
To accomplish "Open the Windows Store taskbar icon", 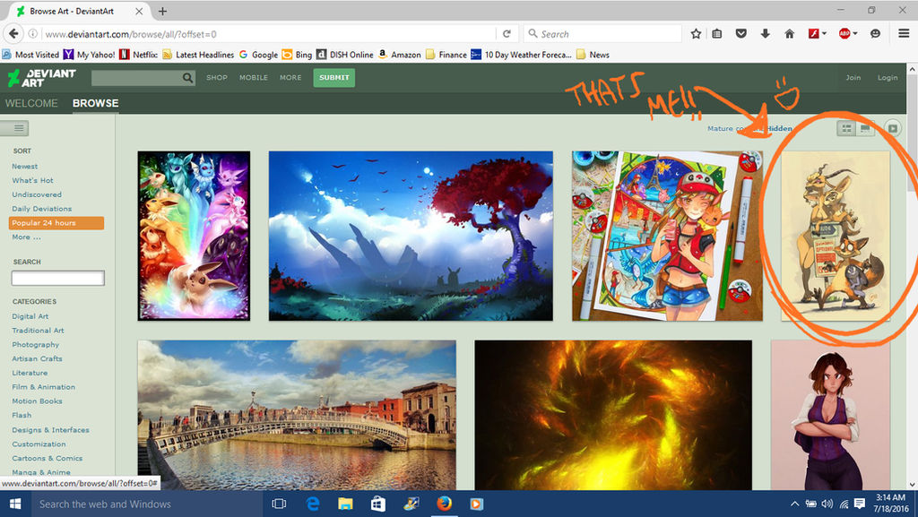I will (x=378, y=504).
